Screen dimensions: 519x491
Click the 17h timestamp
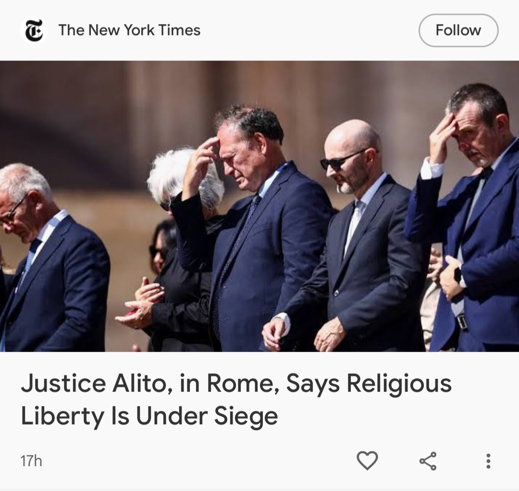point(31,461)
